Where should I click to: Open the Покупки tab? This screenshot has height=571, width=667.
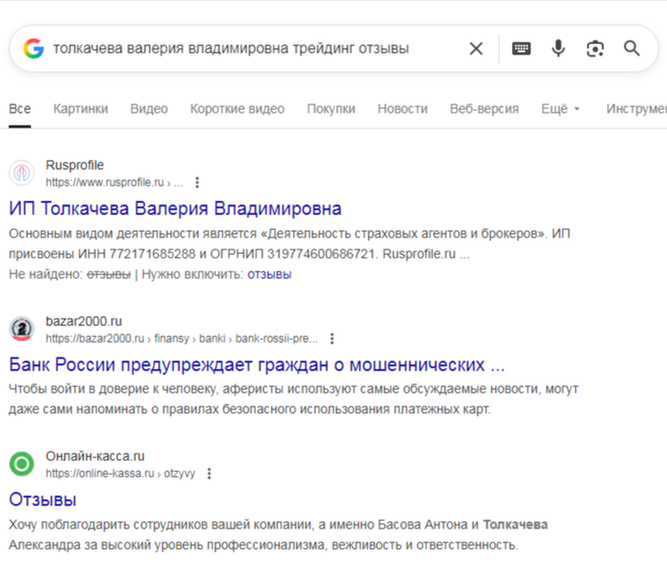(x=331, y=109)
